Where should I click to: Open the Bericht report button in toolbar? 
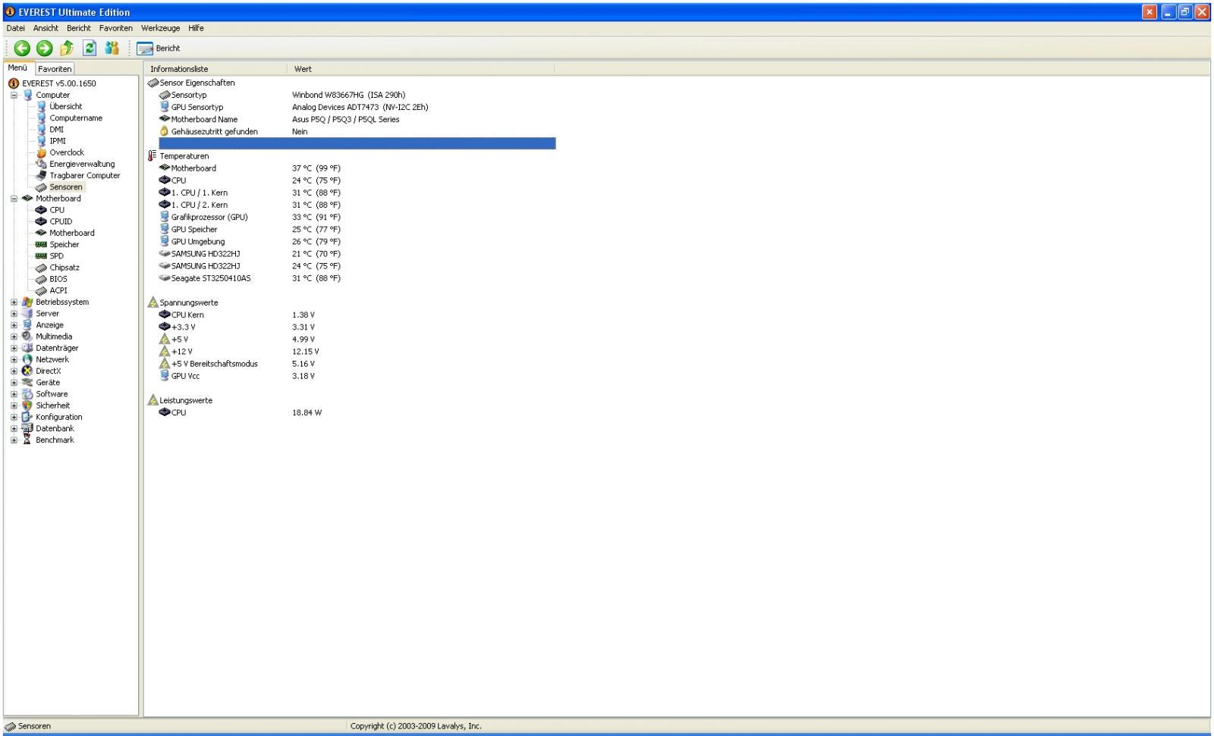point(159,49)
